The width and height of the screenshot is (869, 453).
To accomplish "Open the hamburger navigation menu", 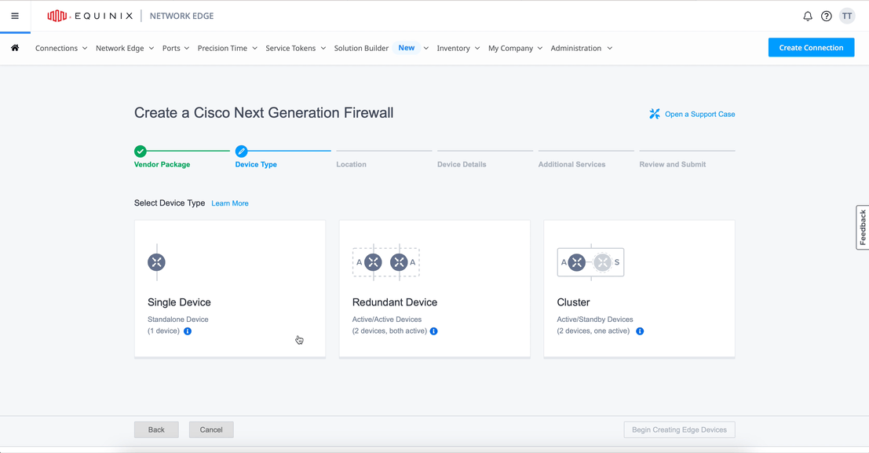I will [15, 16].
